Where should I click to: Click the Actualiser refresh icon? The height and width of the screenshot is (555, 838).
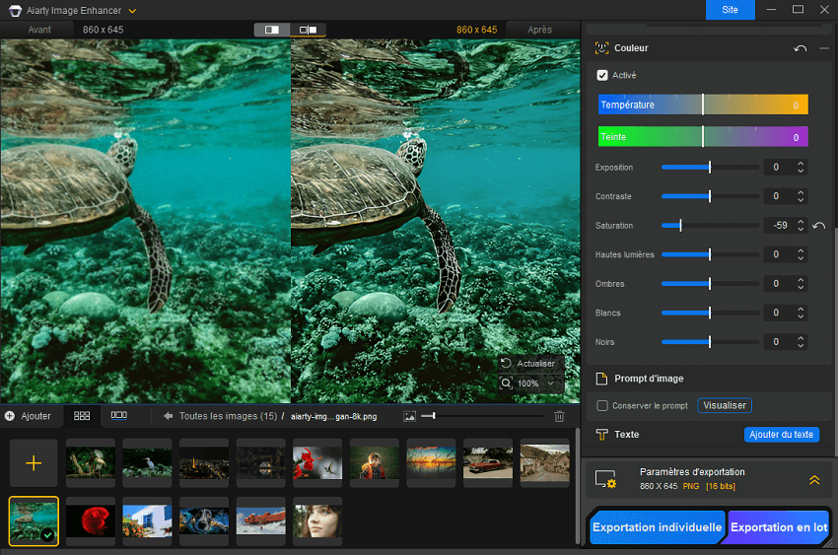[x=506, y=364]
